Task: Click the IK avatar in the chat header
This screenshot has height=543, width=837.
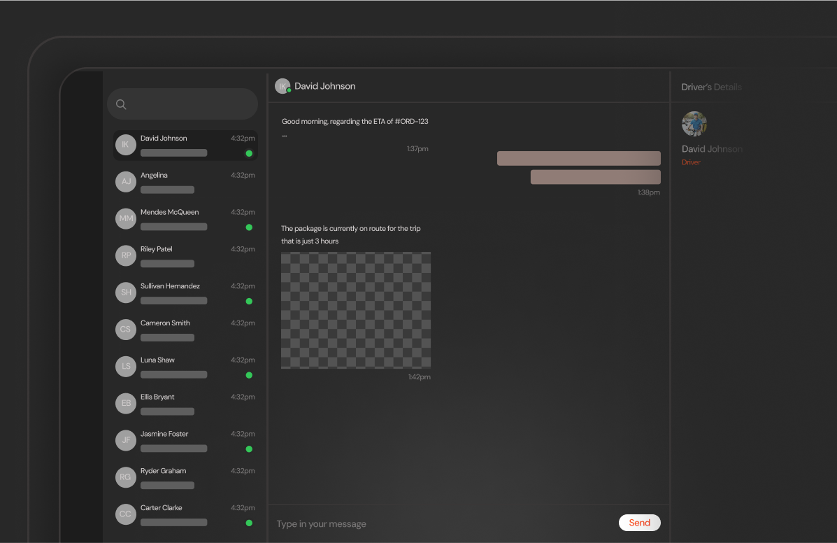Action: pyautogui.click(x=282, y=86)
